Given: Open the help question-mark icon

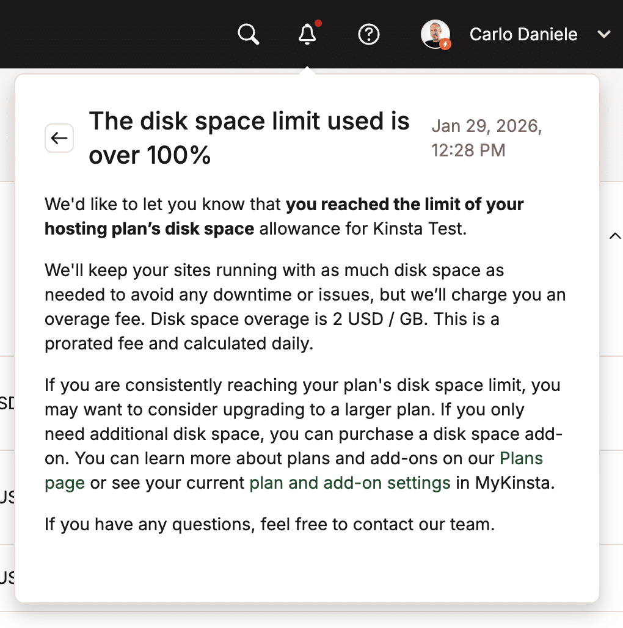Looking at the screenshot, I should tap(368, 34).
